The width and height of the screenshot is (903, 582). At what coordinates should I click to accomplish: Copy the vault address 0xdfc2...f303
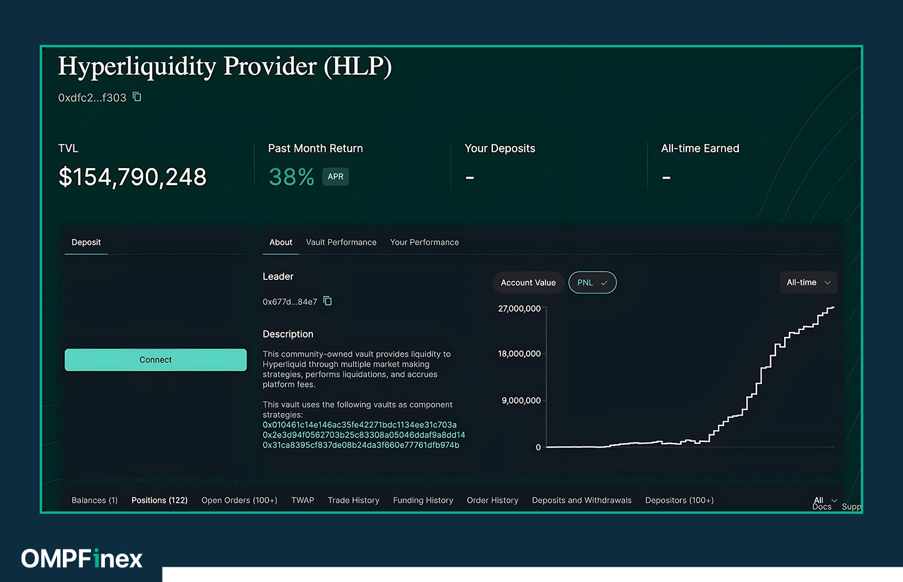[x=137, y=97]
